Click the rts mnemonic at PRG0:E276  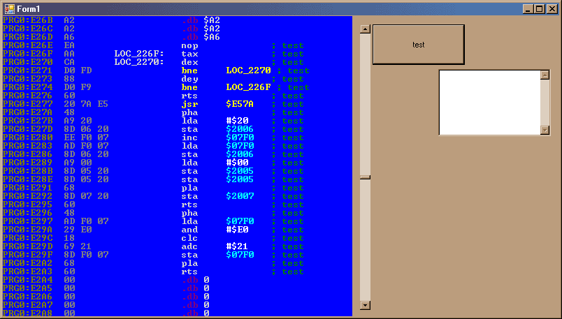coord(189,96)
